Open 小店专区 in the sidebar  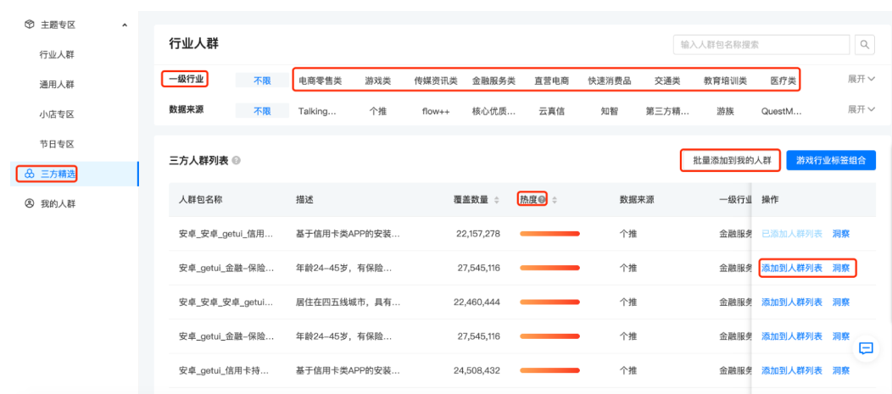57,114
